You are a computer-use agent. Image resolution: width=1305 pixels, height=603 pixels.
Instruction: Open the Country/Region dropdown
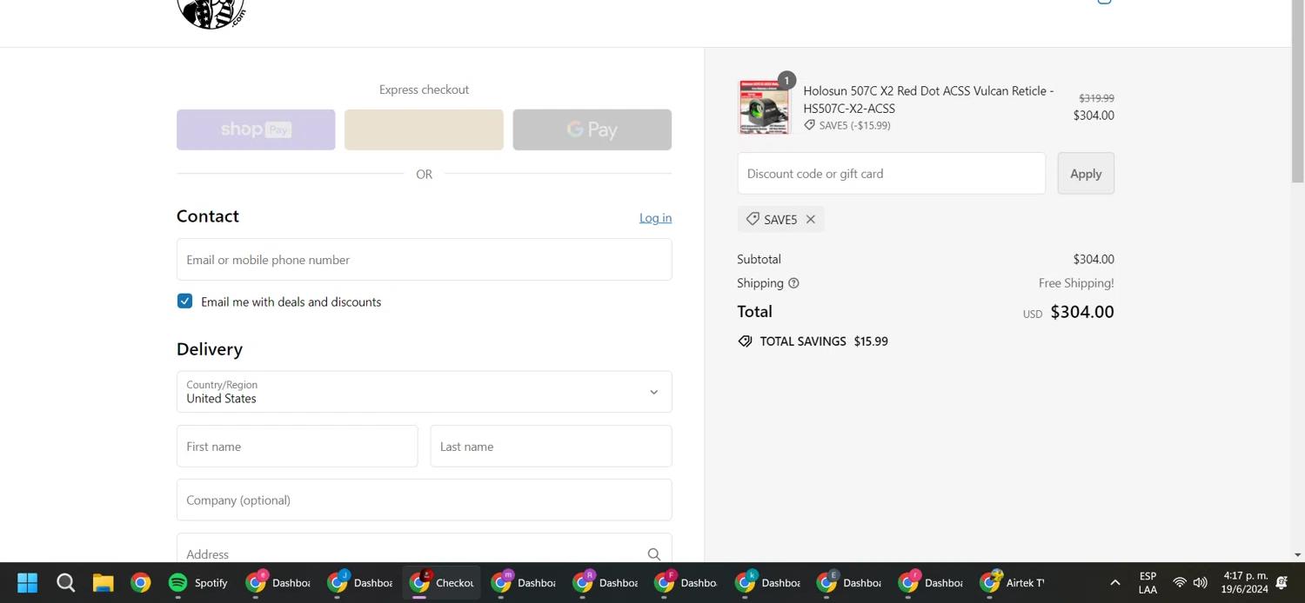424,392
